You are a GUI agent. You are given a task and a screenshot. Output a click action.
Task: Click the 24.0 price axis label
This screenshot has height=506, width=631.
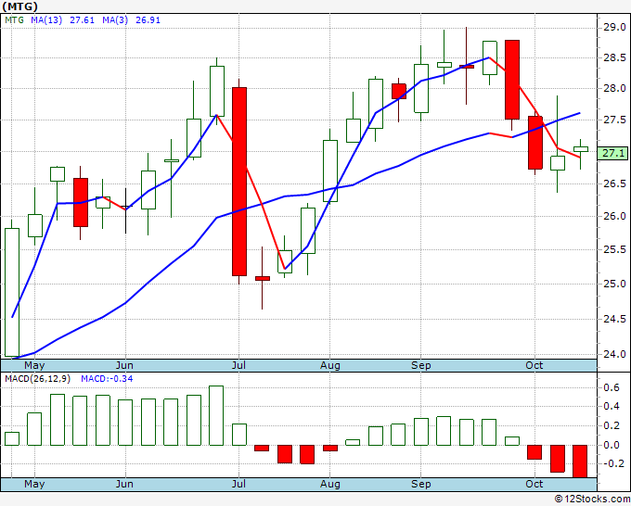click(x=614, y=355)
